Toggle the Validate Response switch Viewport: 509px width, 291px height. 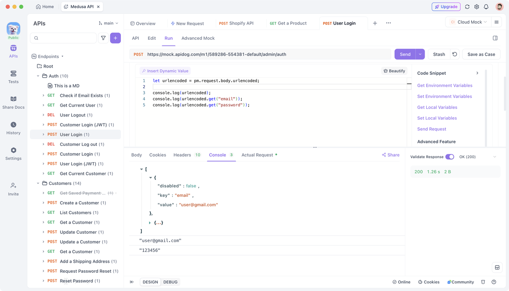(450, 157)
